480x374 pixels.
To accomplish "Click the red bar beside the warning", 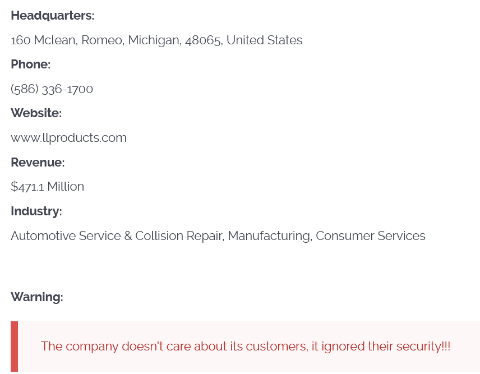I will 14,347.
